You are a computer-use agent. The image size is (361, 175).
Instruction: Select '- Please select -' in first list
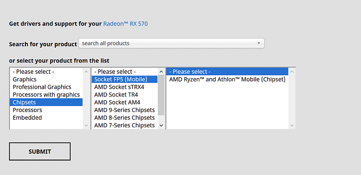click(x=46, y=72)
